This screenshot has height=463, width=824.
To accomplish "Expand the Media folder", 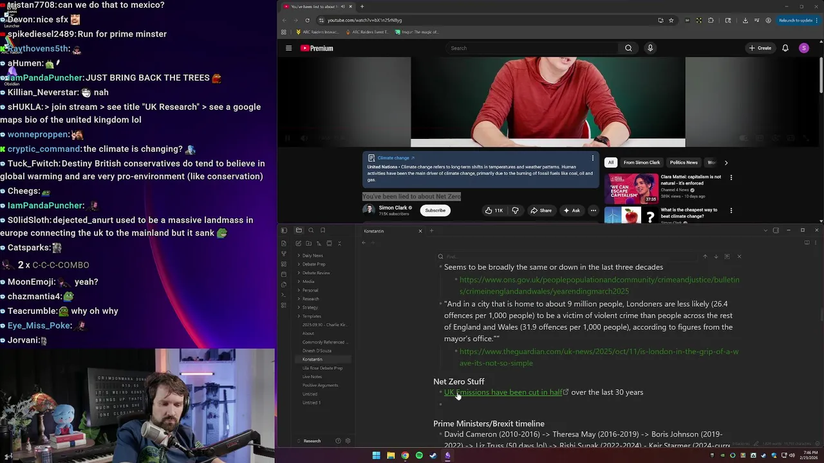I will tap(308, 282).
